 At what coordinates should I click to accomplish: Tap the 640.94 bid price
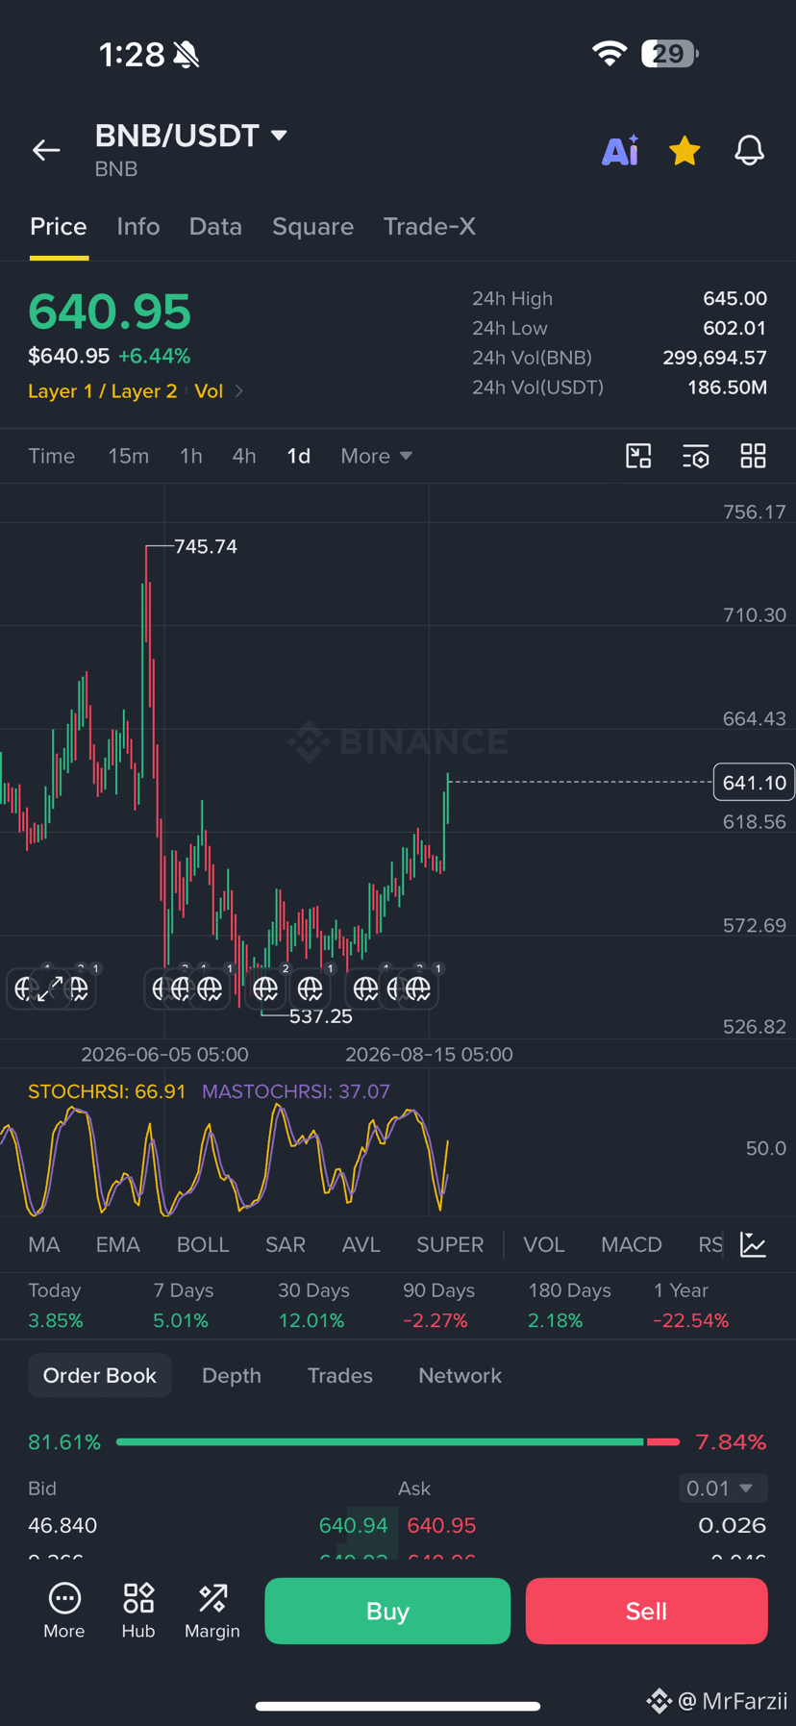(x=353, y=1526)
